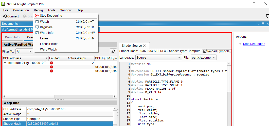Click the refresh icon above warp table
The height and width of the screenshot is (126, 269).
point(113,51)
